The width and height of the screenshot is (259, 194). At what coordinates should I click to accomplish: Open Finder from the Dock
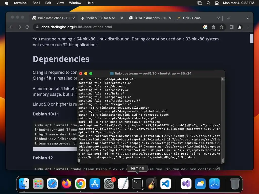[x=24, y=184]
